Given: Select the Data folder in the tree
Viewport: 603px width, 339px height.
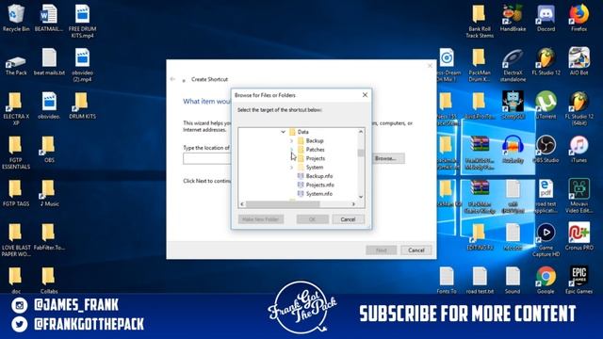Looking at the screenshot, I should point(299,132).
